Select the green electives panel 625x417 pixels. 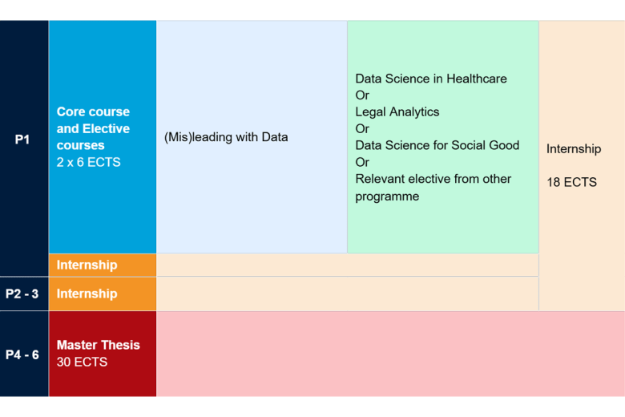(443, 137)
